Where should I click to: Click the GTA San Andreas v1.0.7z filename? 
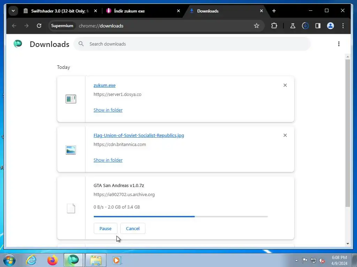(119, 186)
